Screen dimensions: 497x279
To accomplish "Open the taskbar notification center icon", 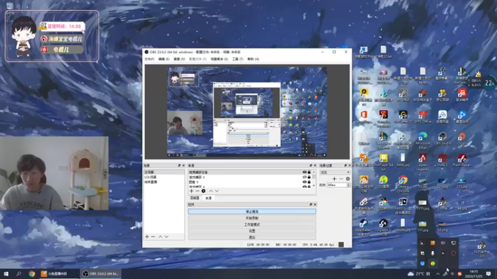I will tap(488, 273).
